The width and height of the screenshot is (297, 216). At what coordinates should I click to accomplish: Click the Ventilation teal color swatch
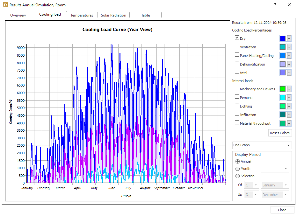283,47
